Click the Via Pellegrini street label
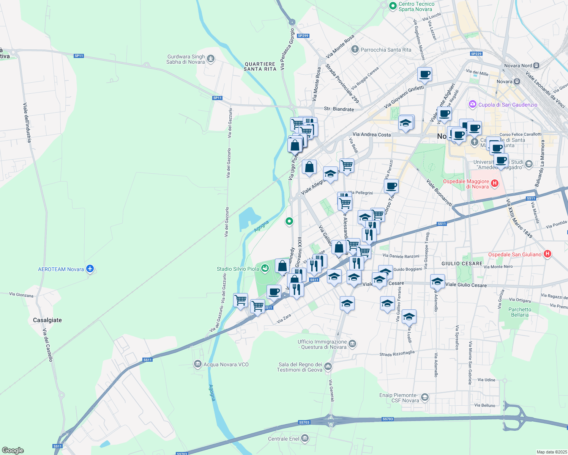Image resolution: width=568 pixels, height=455 pixels. click(x=361, y=193)
